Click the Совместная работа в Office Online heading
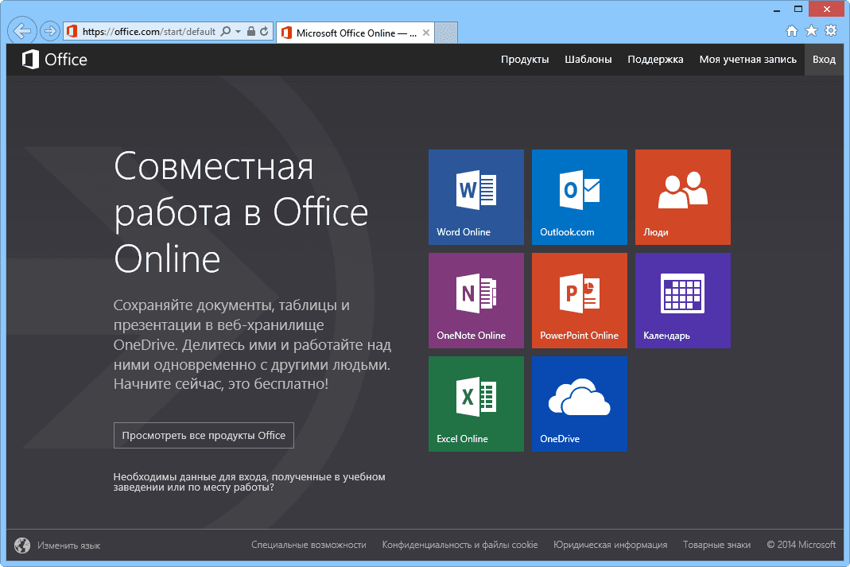This screenshot has height=567, width=850. coord(241,212)
